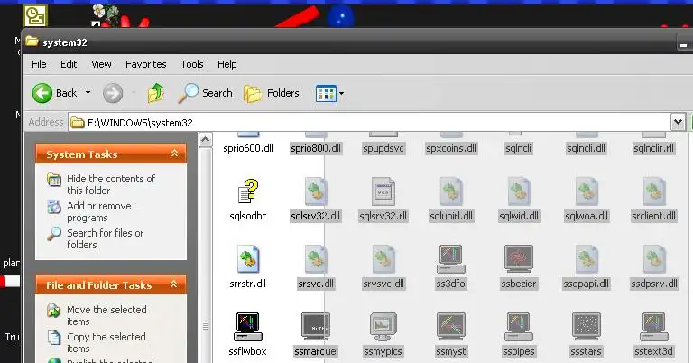Click the sqlncli.dll file name
The image size is (693, 363).
click(x=586, y=148)
